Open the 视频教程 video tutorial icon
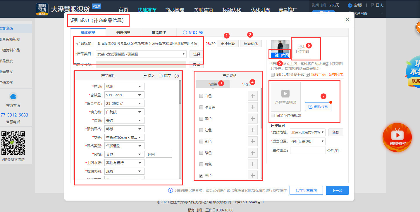The width and height of the screenshot is (420, 212). point(397,135)
